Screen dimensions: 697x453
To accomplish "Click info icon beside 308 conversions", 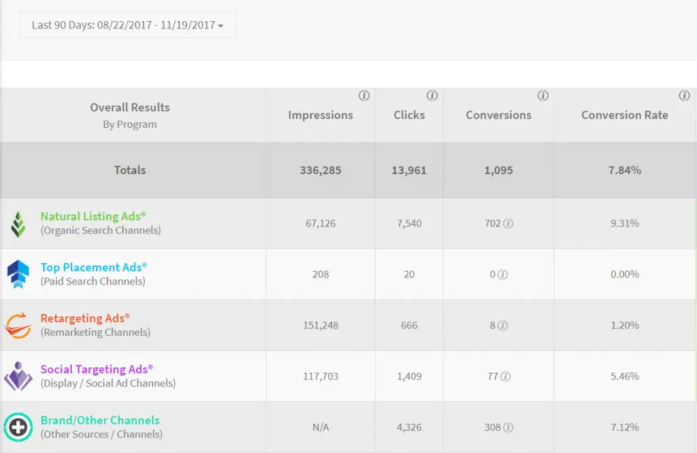I will 508,428.
